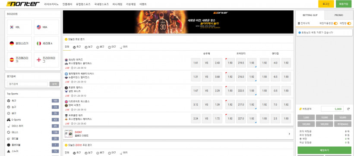Screen dimensions: 354x156
Task: Click Detroit Pistons team logo
Action: click(66, 101)
